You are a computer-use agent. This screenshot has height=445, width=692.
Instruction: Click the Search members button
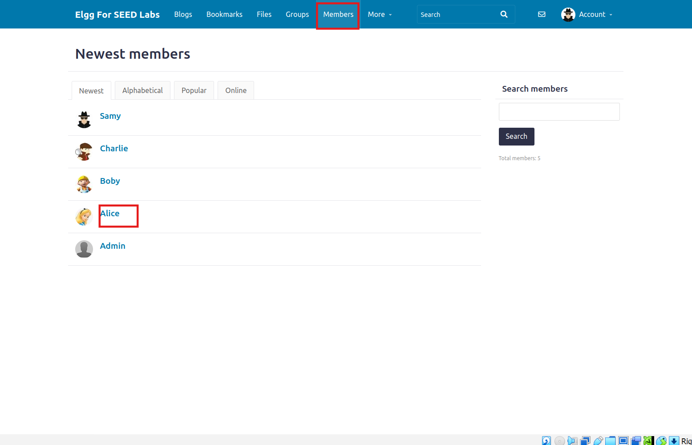pos(516,136)
